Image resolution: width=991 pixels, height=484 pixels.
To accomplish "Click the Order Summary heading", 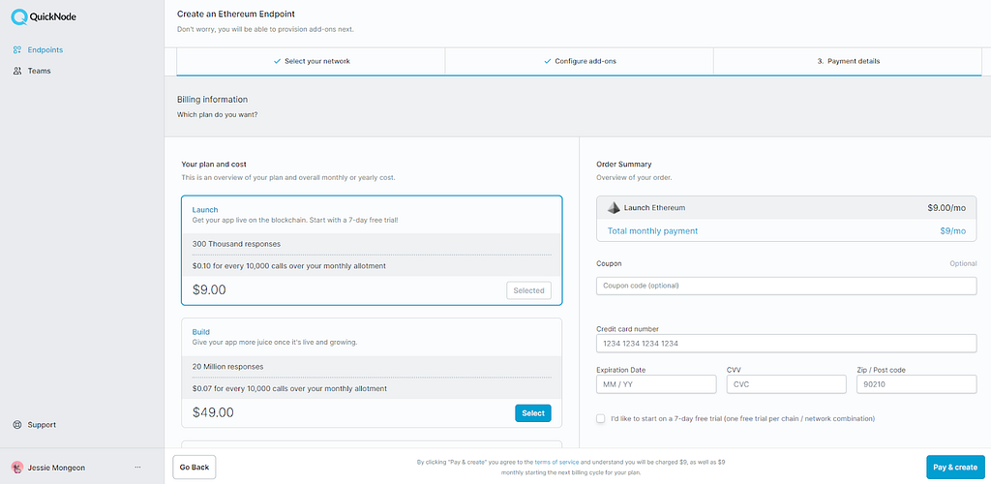I will (x=624, y=165).
